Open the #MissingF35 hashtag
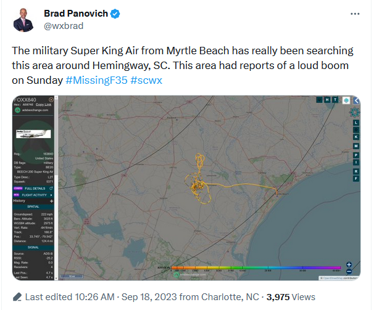The height and width of the screenshot is (310, 374). pos(97,80)
